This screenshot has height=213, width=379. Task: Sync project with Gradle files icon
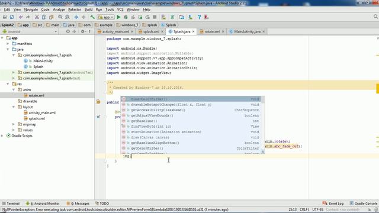point(172,17)
